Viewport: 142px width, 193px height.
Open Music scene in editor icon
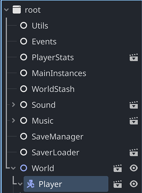point(134,120)
